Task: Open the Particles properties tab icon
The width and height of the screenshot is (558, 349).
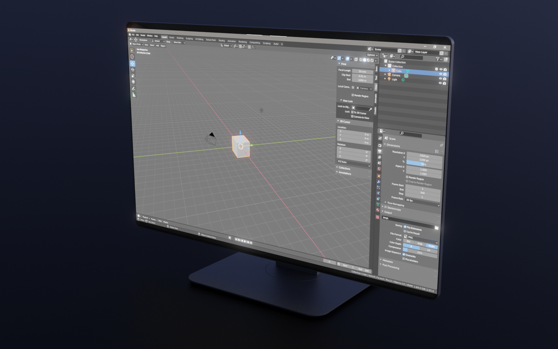Action: point(378,187)
